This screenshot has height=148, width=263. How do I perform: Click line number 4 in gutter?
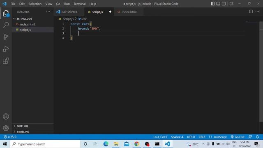(63, 38)
